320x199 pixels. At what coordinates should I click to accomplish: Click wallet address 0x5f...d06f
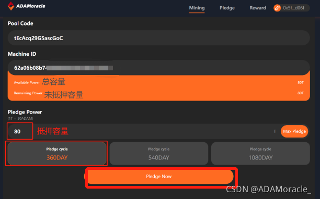click(x=294, y=8)
